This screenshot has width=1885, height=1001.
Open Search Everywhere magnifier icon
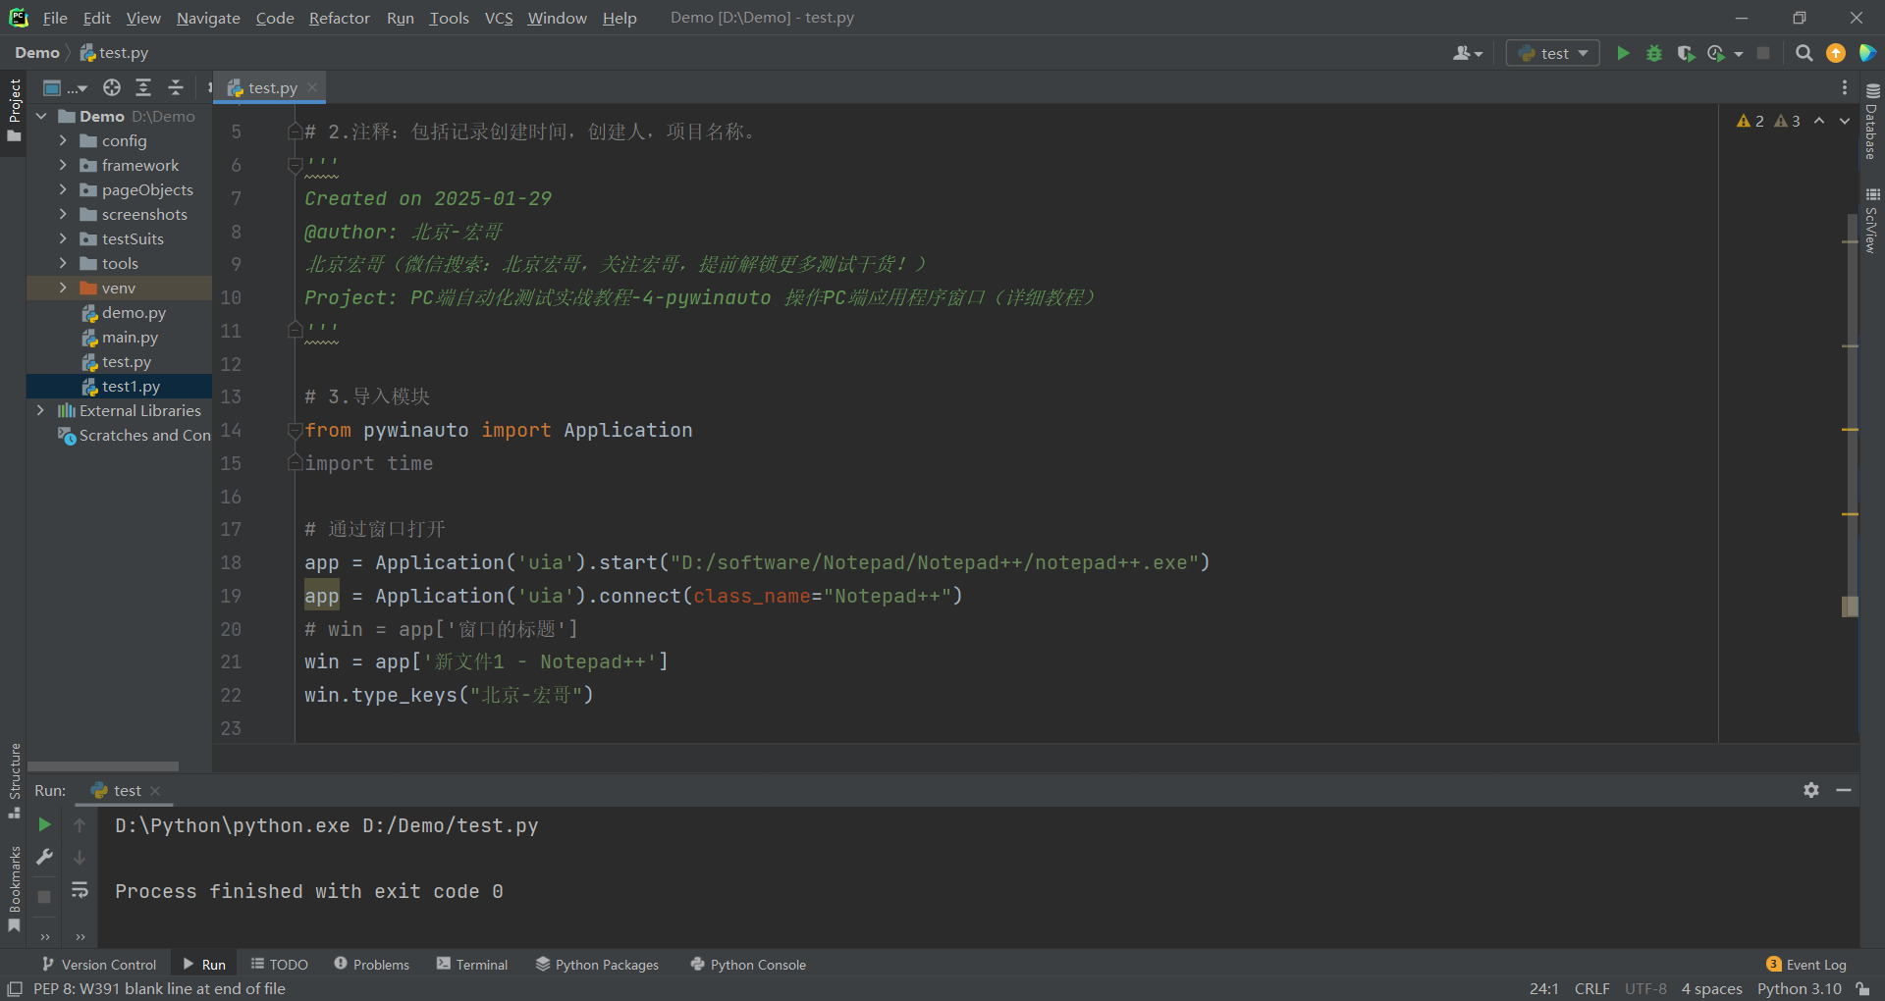pyautogui.click(x=1804, y=53)
